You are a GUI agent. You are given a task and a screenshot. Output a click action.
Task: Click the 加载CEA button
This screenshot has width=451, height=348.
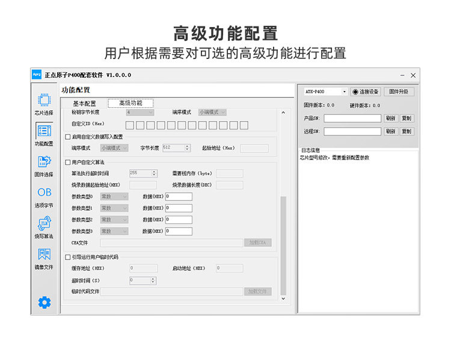258,243
